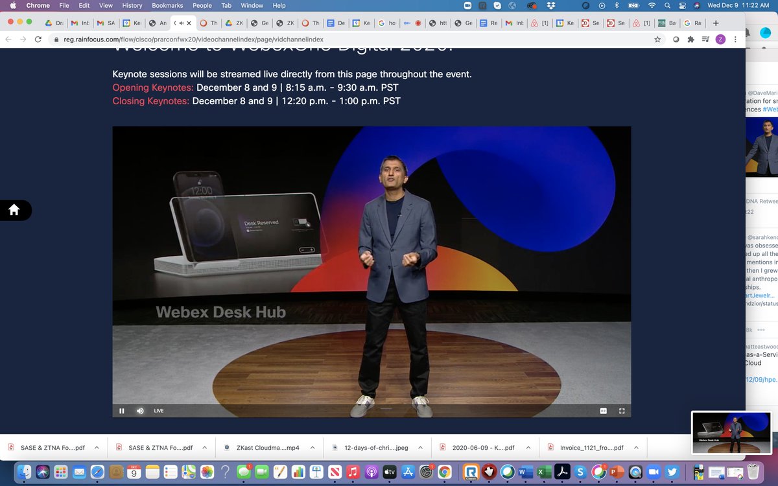Switch to the 'De' Google Docs tab
The image size is (778, 486).
pyautogui.click(x=336, y=23)
